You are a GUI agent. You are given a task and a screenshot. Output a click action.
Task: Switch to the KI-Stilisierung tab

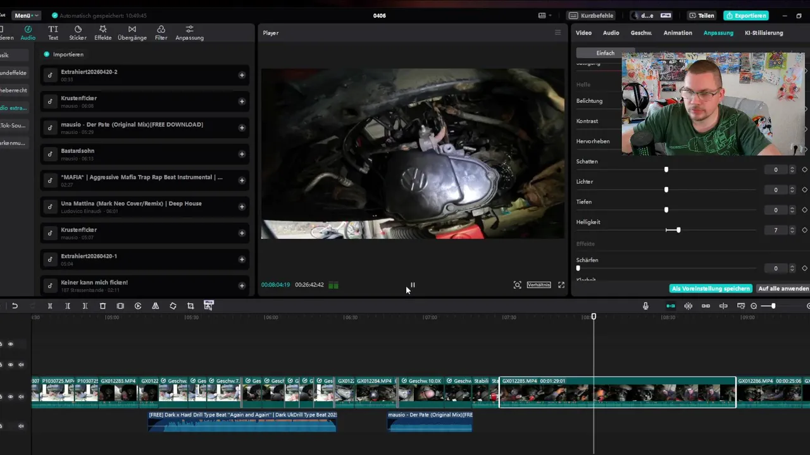pyautogui.click(x=763, y=33)
